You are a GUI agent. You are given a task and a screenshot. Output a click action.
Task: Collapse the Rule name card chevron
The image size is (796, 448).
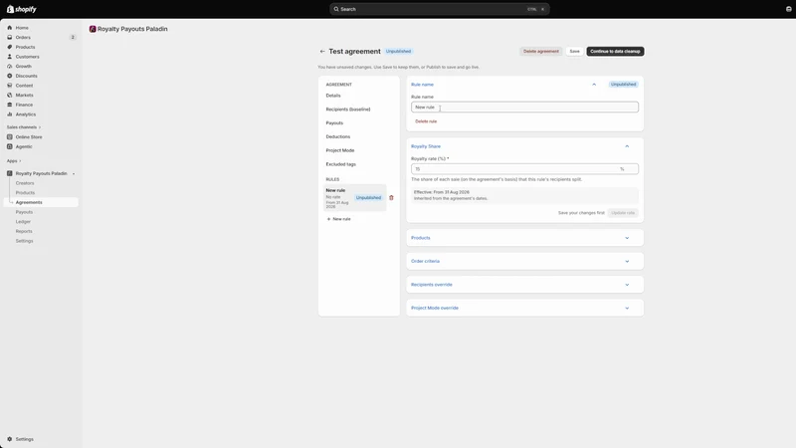click(x=594, y=85)
